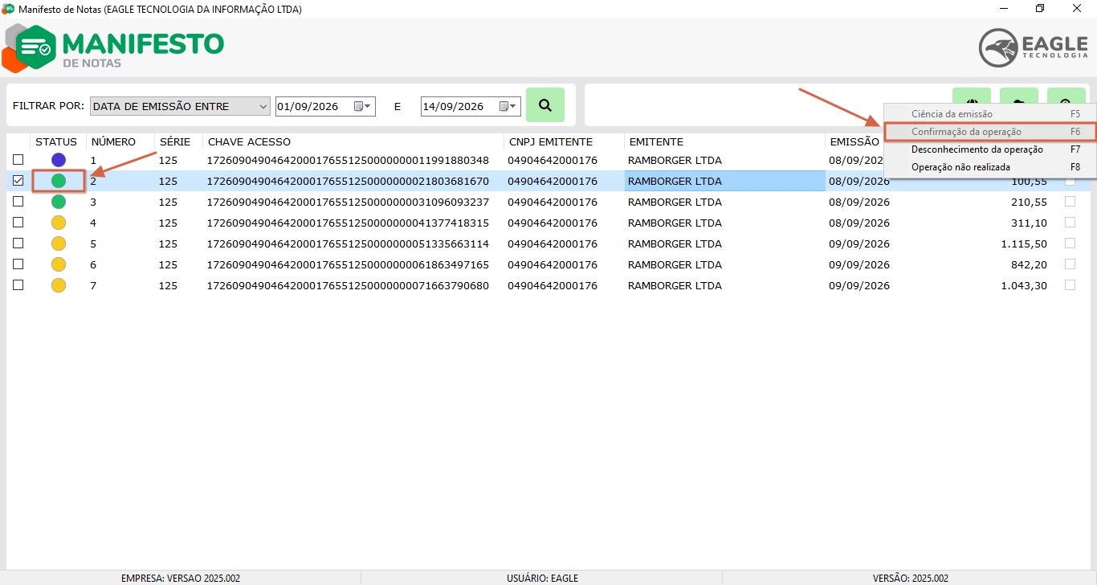Select 'Operação não realizada' menu entry
1097x585 pixels.
click(989, 167)
